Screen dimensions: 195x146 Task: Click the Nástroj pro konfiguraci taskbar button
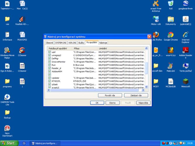(45, 143)
